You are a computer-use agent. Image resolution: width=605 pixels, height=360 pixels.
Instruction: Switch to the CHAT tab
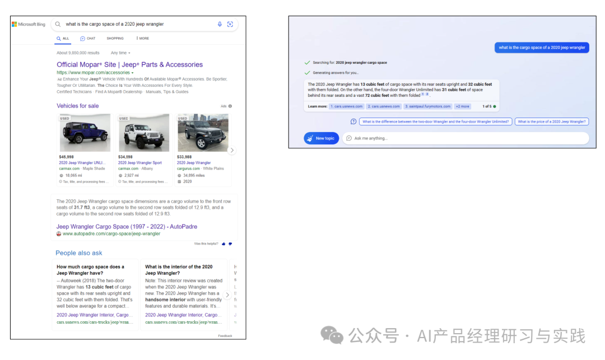point(87,39)
